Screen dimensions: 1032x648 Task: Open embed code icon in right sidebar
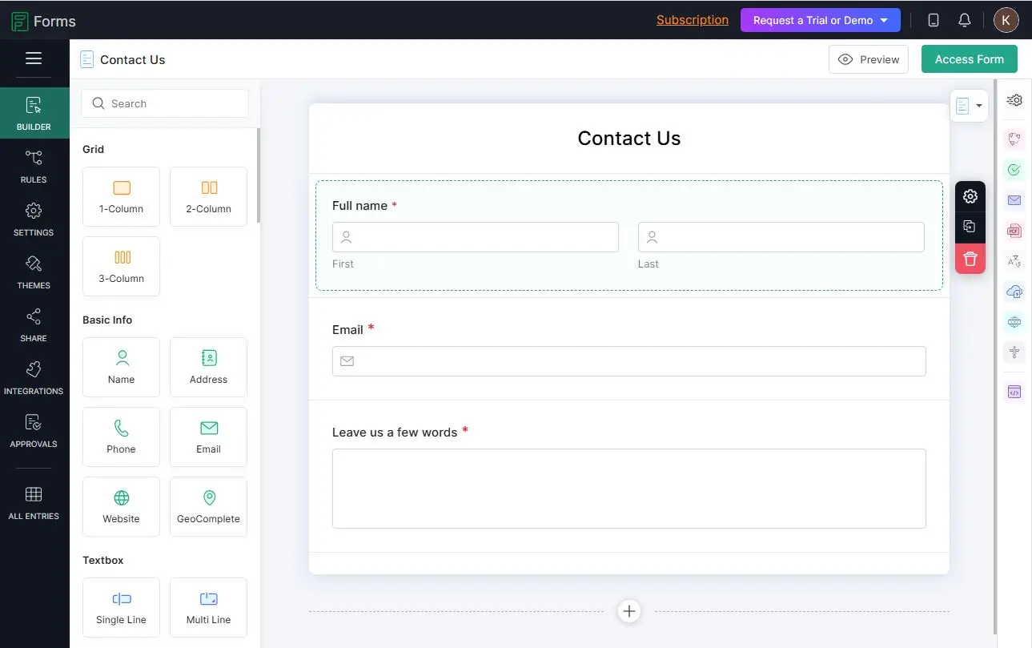pos(1014,392)
